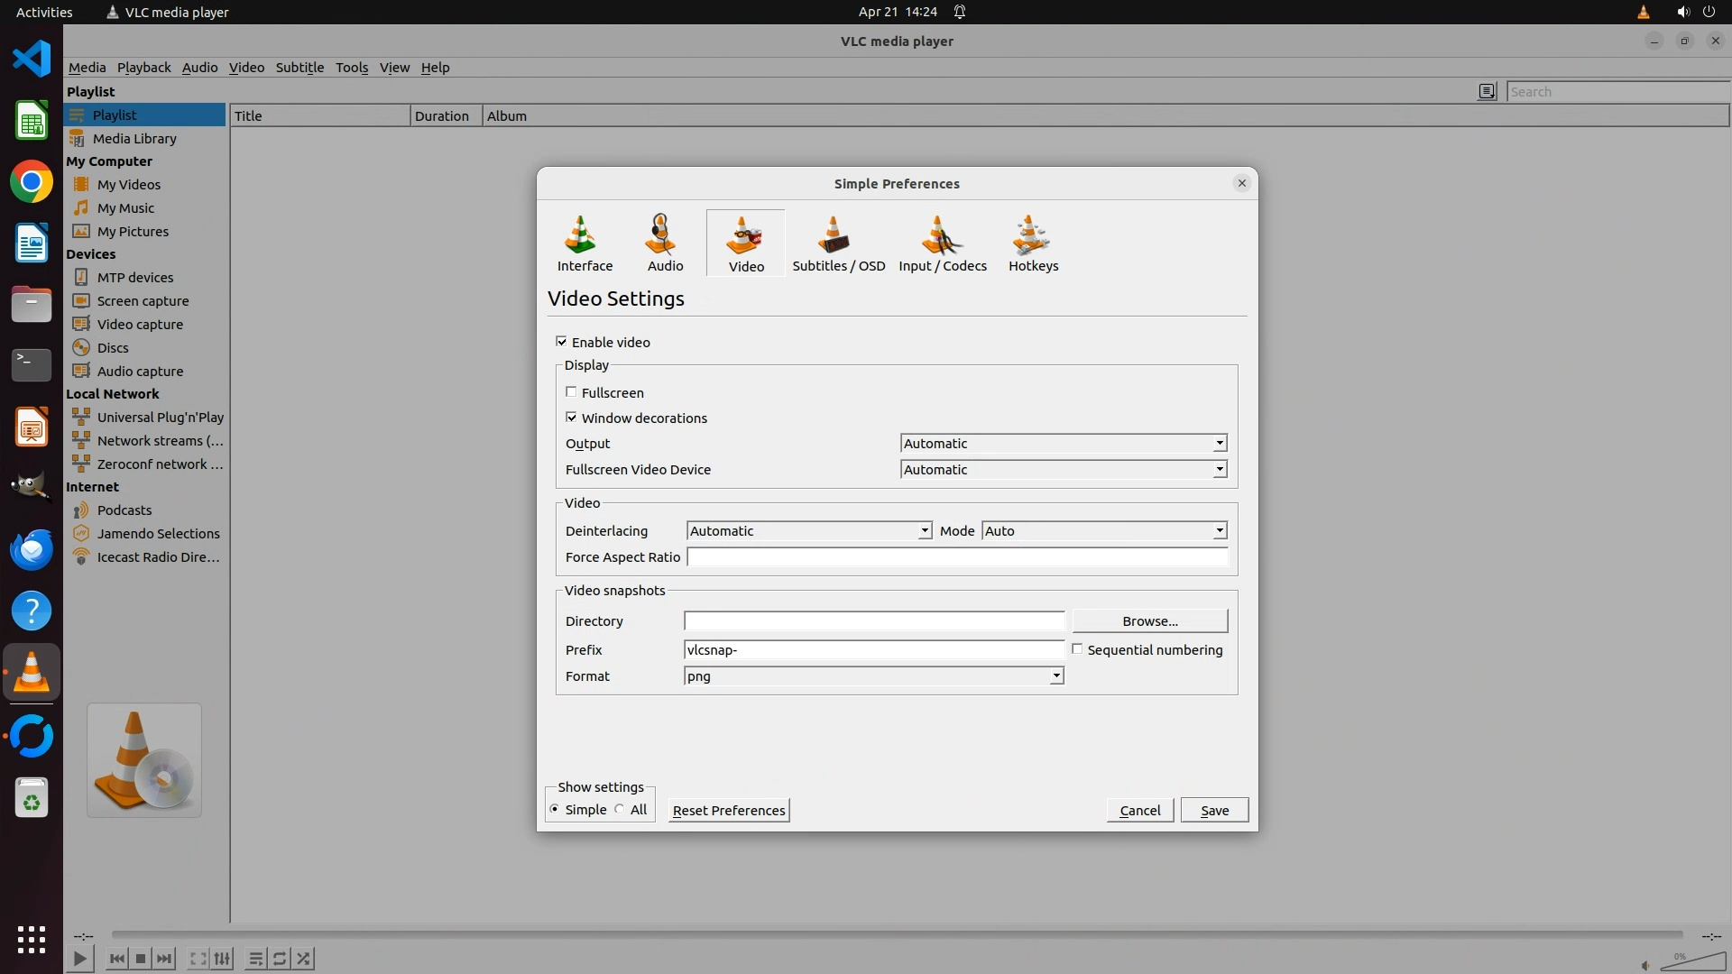Expand the Output dropdown

(x=1064, y=444)
